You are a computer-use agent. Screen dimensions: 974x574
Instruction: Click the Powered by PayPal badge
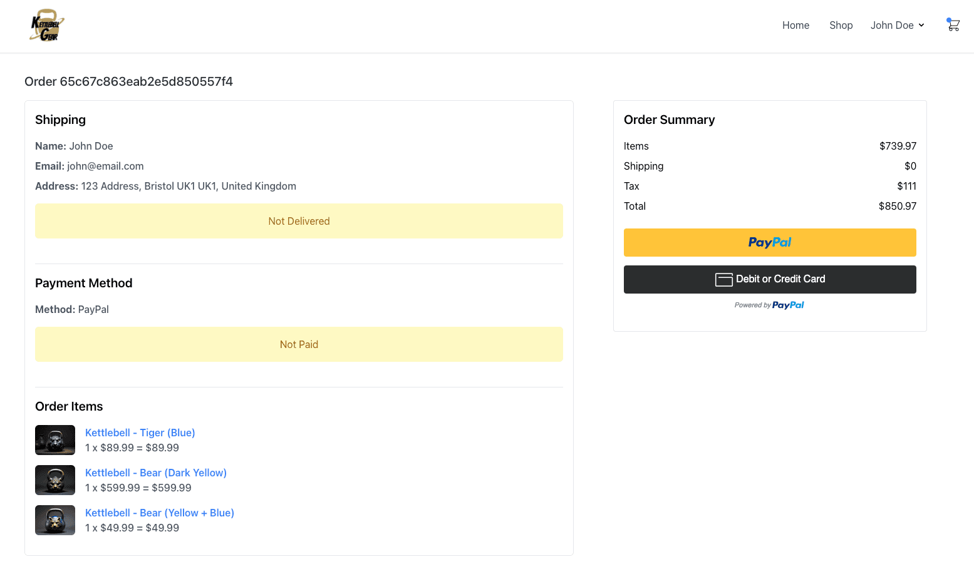[769, 305]
